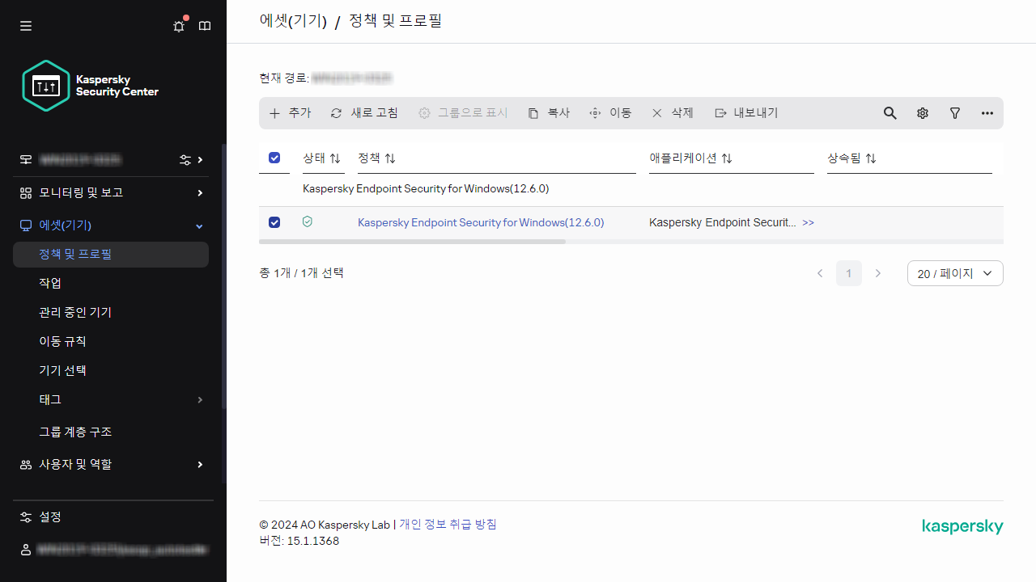Click the help panel icon next to the bell
This screenshot has width=1036, height=582.
[x=204, y=26]
